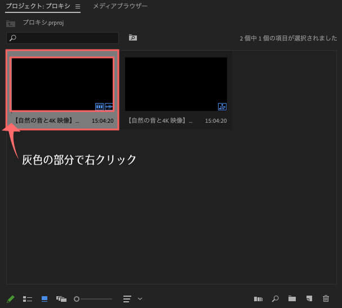The height and width of the screenshot is (308, 342).
Task: Switch to the メディアブラウザー tab
Action: (120, 6)
